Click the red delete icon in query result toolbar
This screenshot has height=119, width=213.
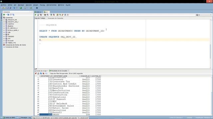[x=43, y=73]
